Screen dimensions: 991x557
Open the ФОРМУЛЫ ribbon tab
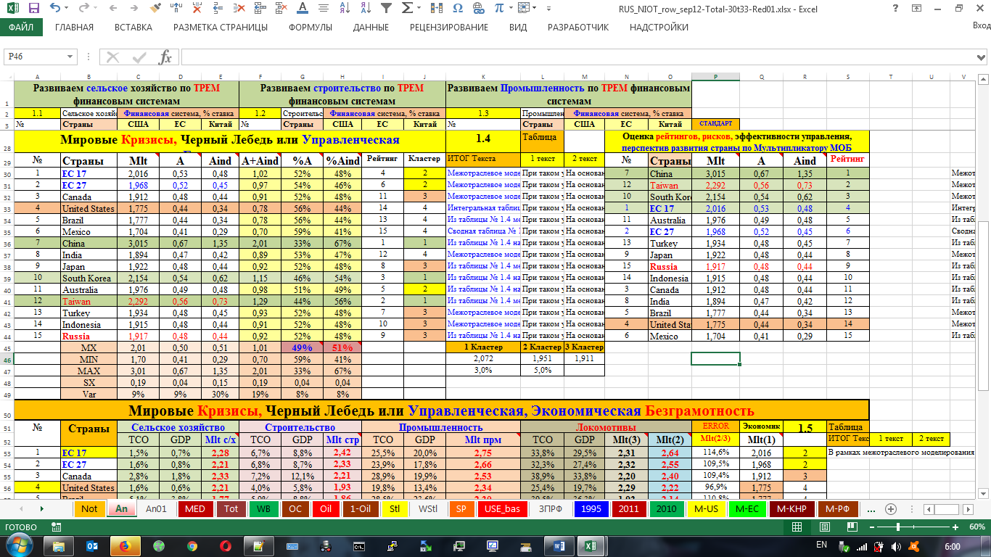click(x=310, y=28)
